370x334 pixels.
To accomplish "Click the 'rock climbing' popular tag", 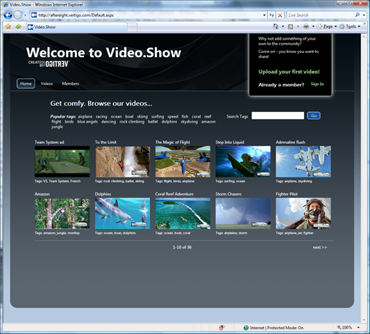I will (x=132, y=122).
